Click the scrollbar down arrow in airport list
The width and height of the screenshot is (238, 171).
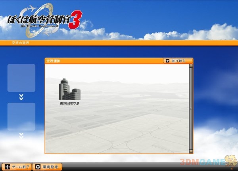click(191, 151)
